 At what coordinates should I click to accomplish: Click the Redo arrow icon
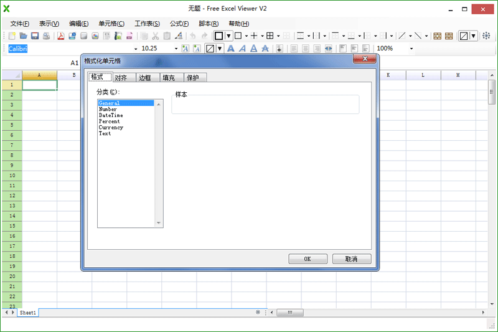click(x=204, y=36)
